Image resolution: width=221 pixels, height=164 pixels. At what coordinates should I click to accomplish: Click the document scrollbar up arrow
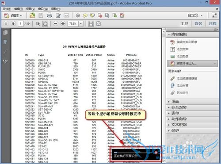click(164, 31)
